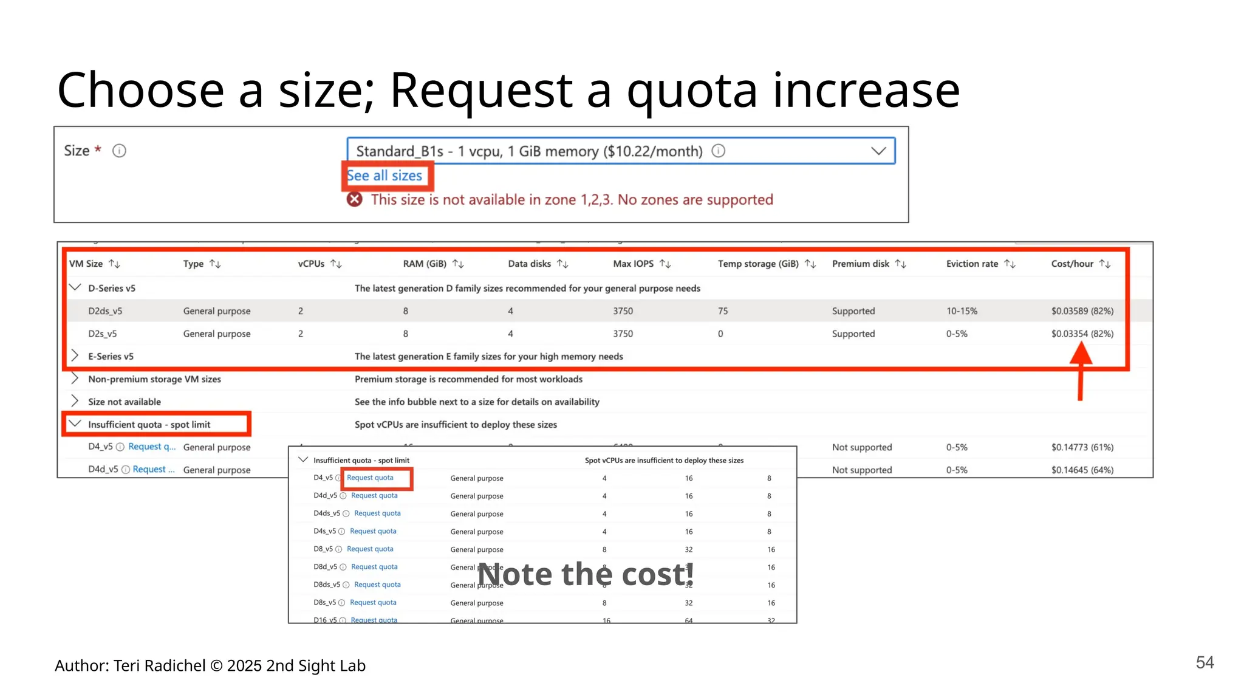Viewport: 1244px width, 700px height.
Task: Click the $0.03589 (82%) cost cell
Action: 1082,311
